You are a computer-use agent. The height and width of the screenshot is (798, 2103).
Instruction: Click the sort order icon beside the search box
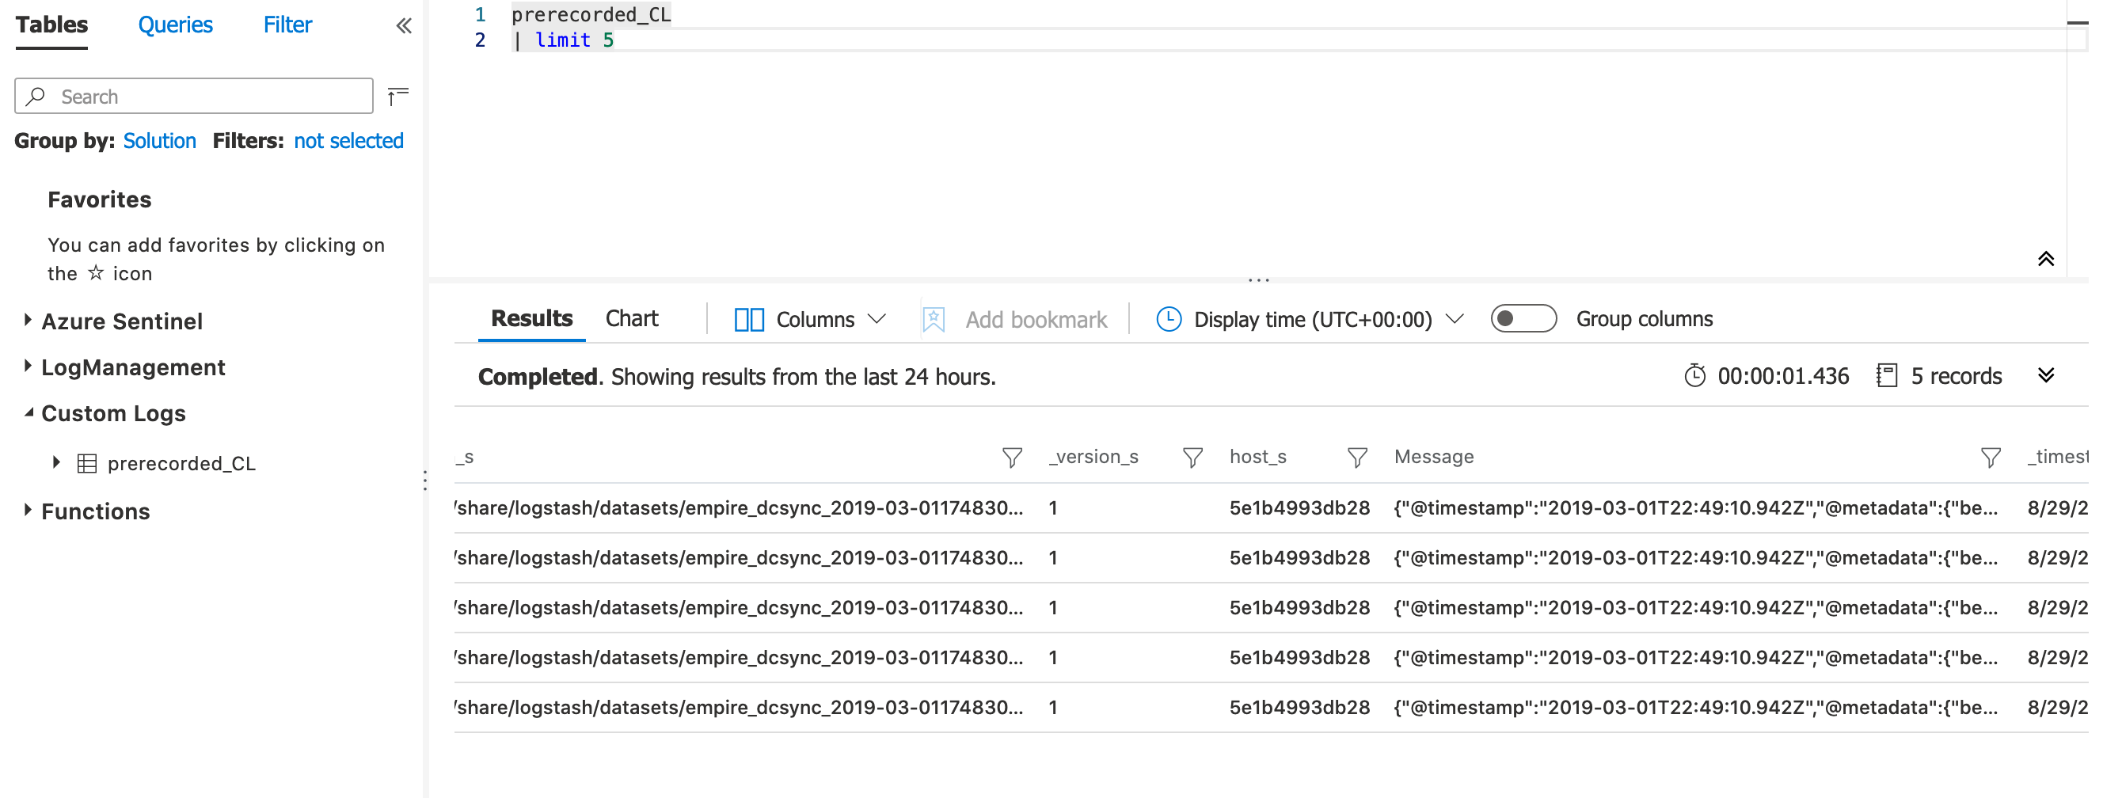(x=397, y=96)
